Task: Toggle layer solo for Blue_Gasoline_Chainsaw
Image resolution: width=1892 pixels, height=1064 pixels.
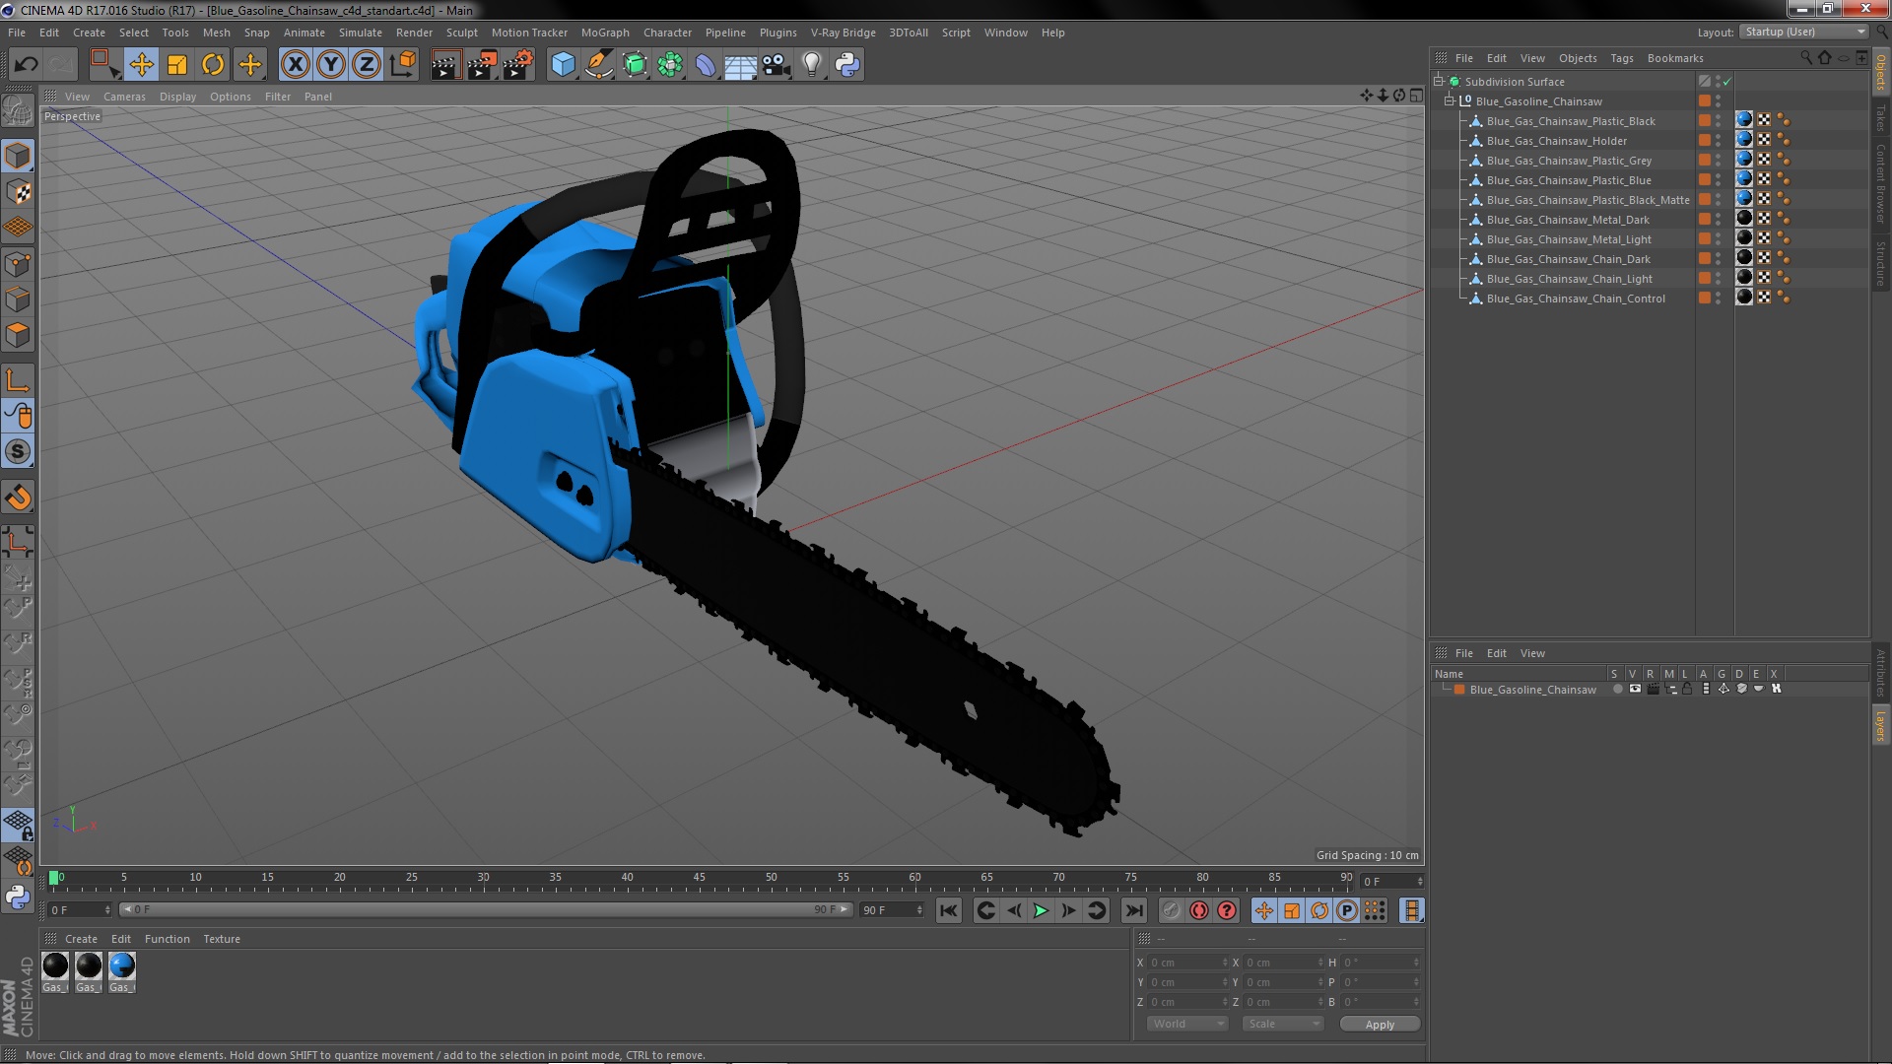Action: (1618, 690)
